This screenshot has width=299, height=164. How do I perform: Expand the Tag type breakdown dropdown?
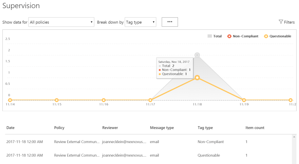[x=141, y=22]
